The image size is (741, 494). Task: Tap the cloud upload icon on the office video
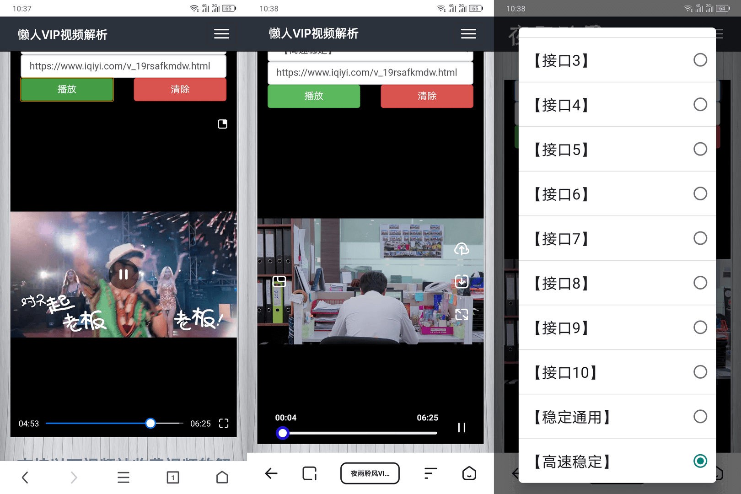(x=462, y=249)
